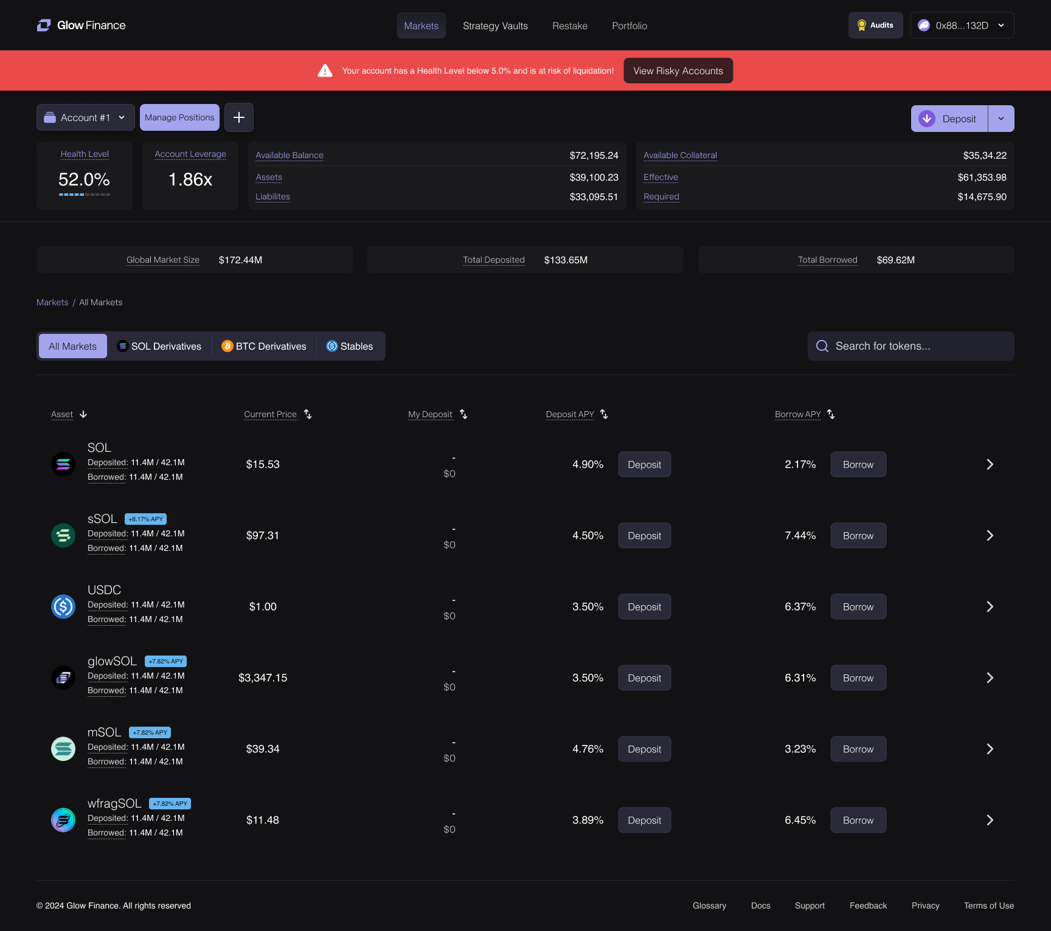Image resolution: width=1051 pixels, height=931 pixels.
Task: Expand the Deposit button dropdown arrow
Action: 1001,119
